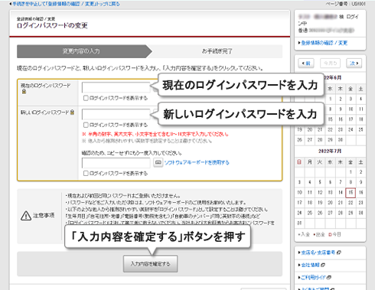Viewport: 375px width, 290px height.
Task: Select June 4 in the calendar
Action: (x=360, y=99)
